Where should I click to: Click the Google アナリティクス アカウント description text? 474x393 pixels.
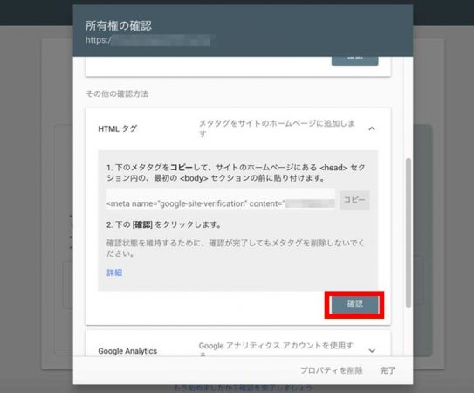tap(276, 349)
